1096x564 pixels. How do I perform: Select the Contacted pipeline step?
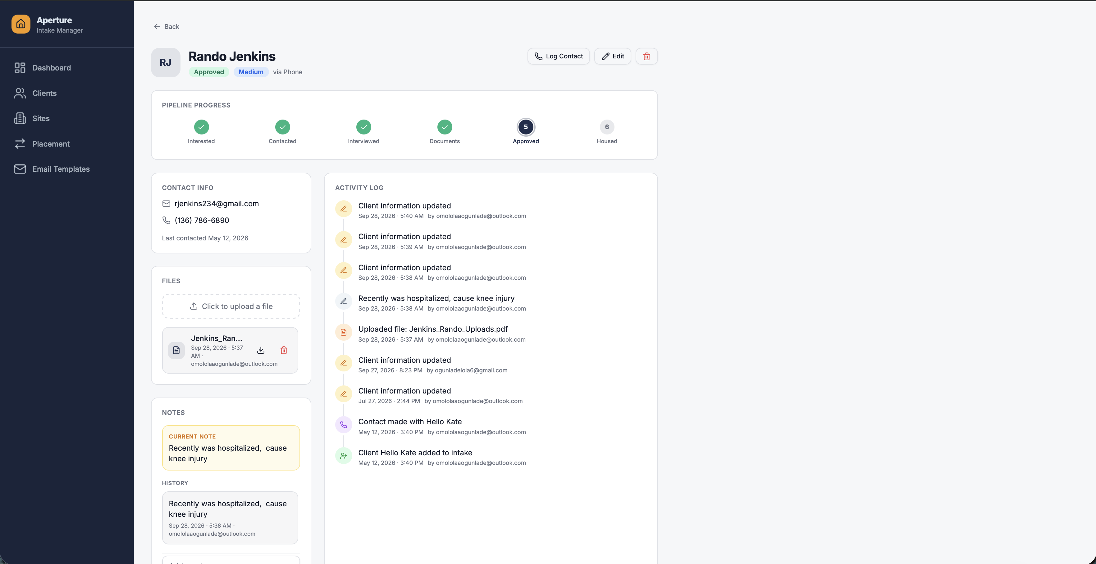282,127
